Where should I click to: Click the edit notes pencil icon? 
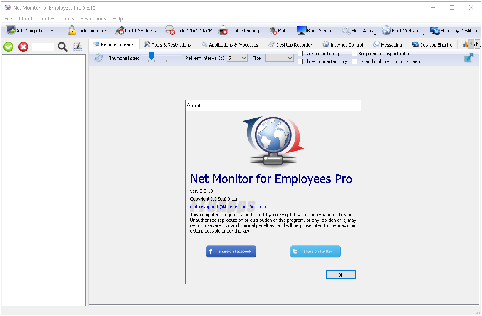[77, 47]
